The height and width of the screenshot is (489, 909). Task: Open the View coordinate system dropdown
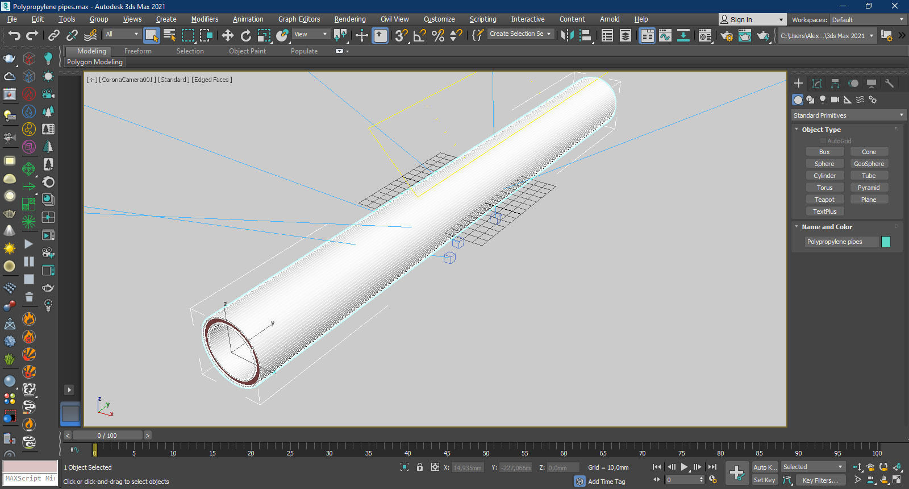click(310, 34)
